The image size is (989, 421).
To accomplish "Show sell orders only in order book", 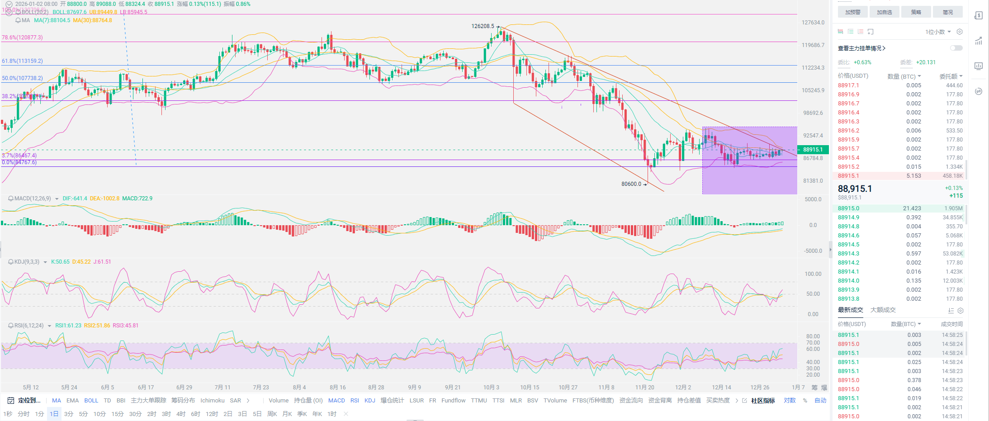I will tap(861, 32).
